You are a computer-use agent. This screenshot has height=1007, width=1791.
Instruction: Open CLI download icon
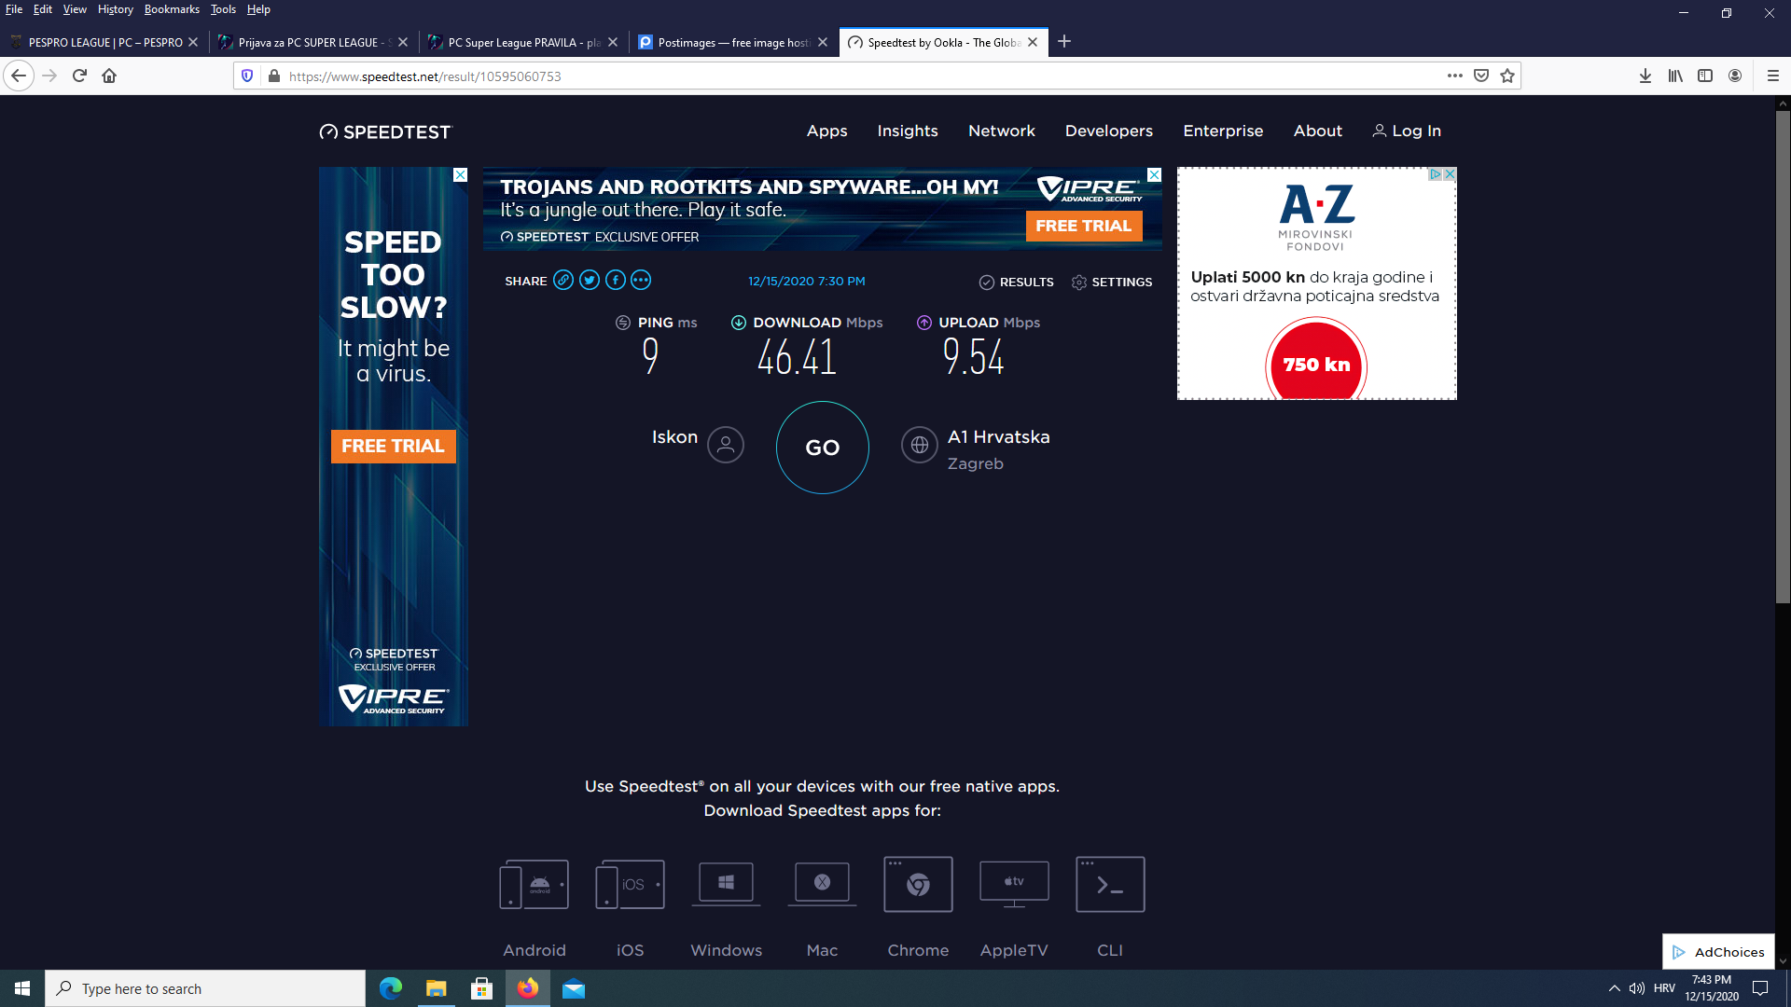click(1110, 884)
